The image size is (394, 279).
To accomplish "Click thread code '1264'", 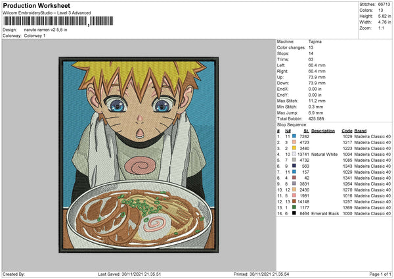I will pyautogui.click(x=347, y=184).
